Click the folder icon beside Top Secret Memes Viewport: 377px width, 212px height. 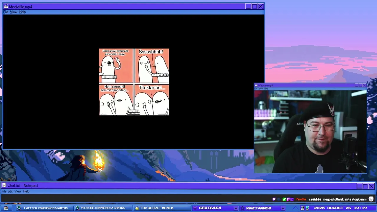click(137, 208)
